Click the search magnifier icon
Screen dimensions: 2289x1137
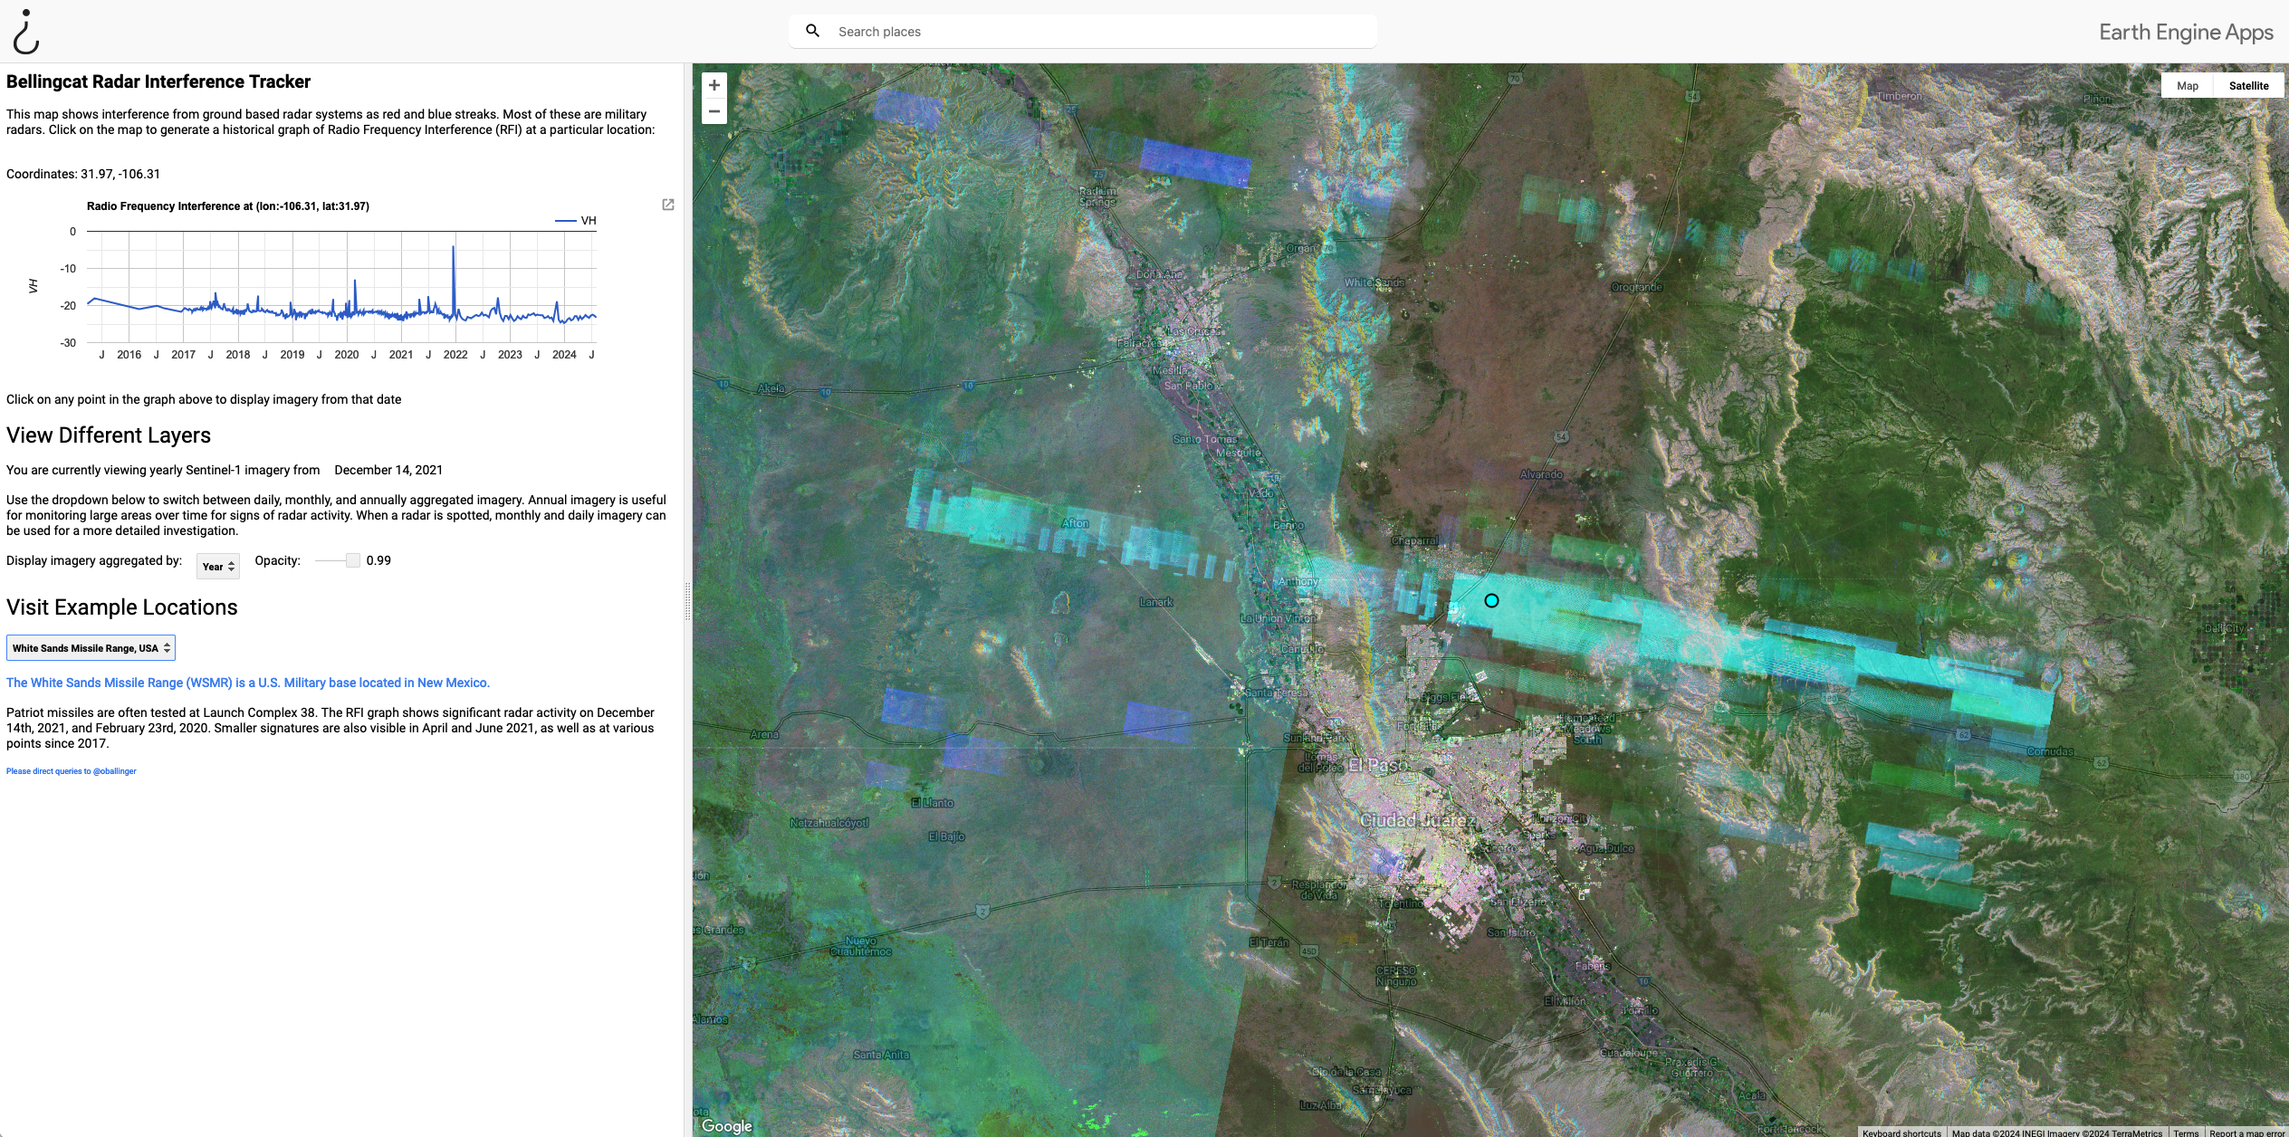tap(812, 30)
